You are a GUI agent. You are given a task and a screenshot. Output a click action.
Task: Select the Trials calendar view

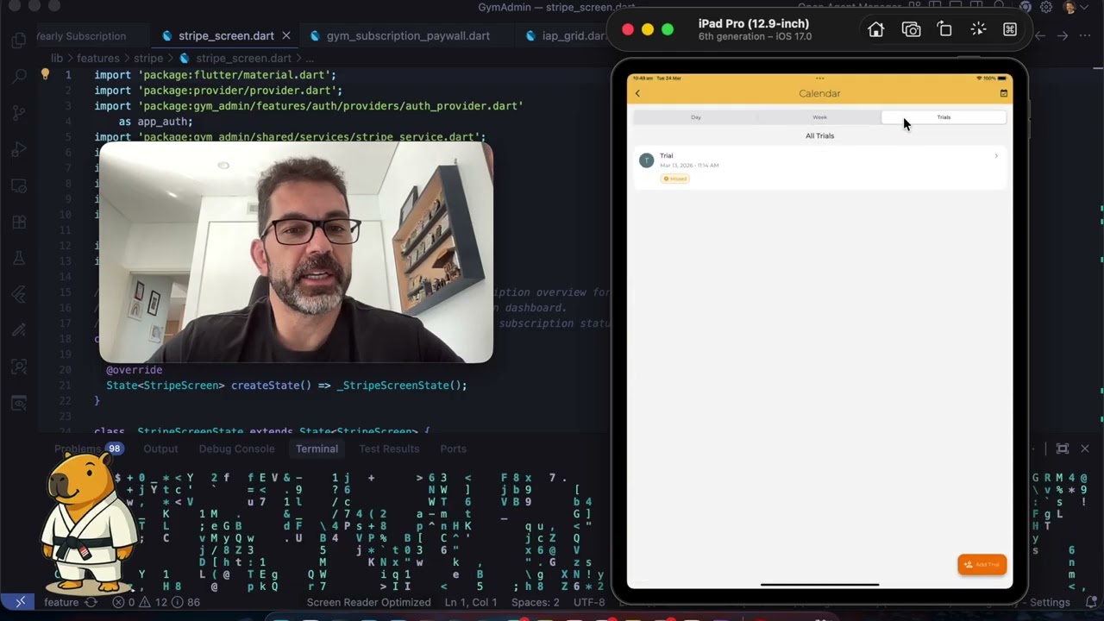tap(944, 117)
